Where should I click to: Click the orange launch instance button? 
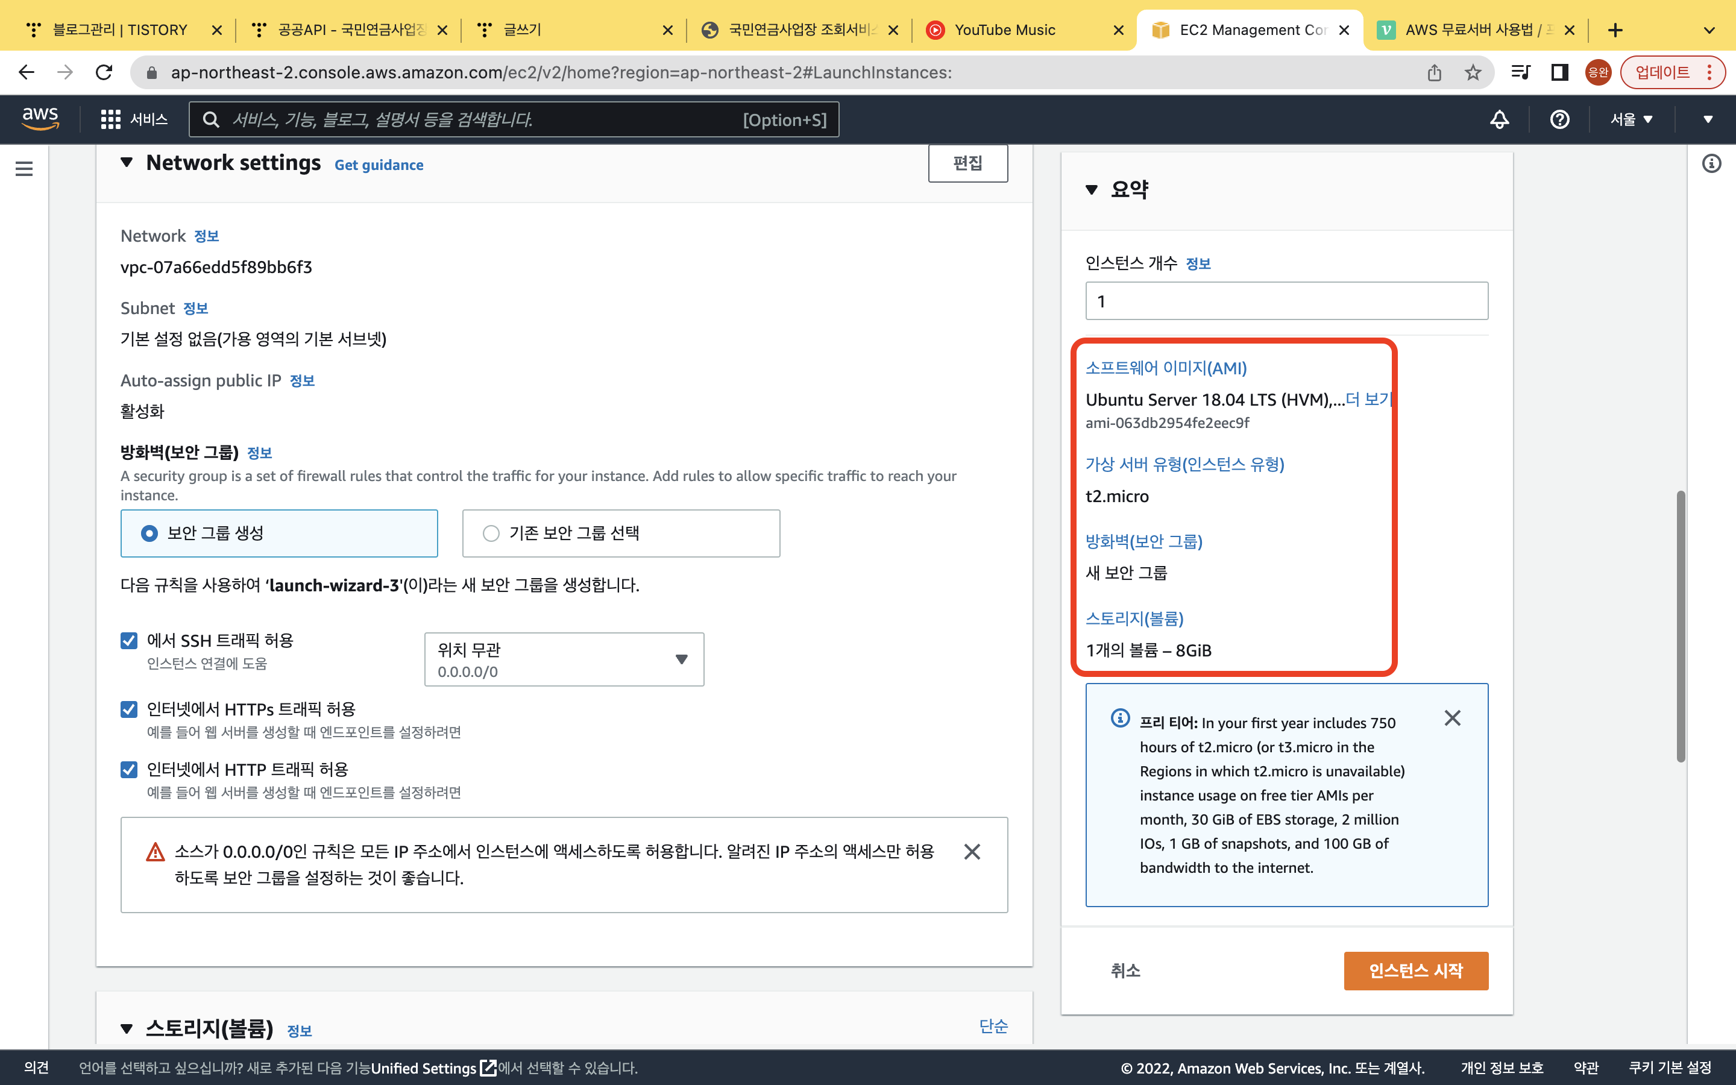[x=1415, y=970]
